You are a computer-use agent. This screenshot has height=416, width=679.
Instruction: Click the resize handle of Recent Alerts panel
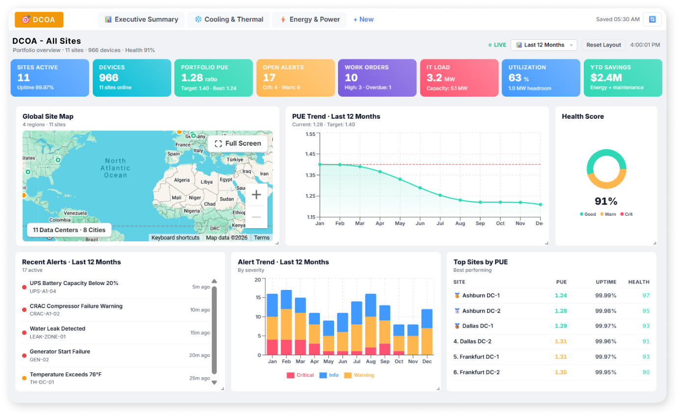coord(222,389)
